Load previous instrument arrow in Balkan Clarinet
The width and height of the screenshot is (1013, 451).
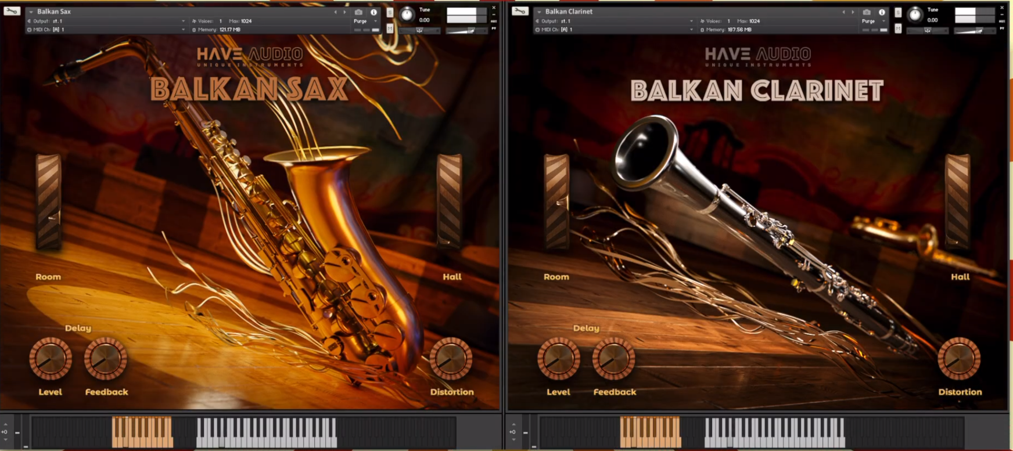click(x=844, y=12)
